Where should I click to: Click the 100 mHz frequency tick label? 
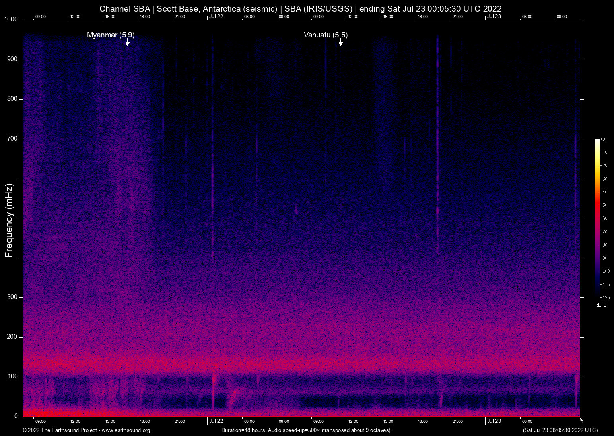tap(13, 376)
